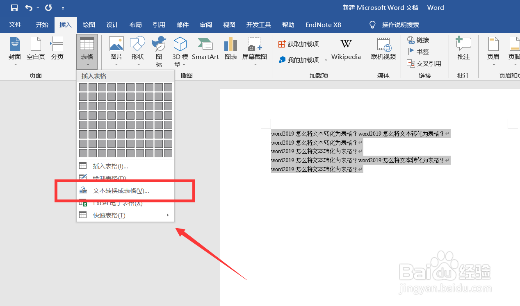The height and width of the screenshot is (306, 520).
Task: Switch to the 开始 tab
Action: pyautogui.click(x=42, y=25)
